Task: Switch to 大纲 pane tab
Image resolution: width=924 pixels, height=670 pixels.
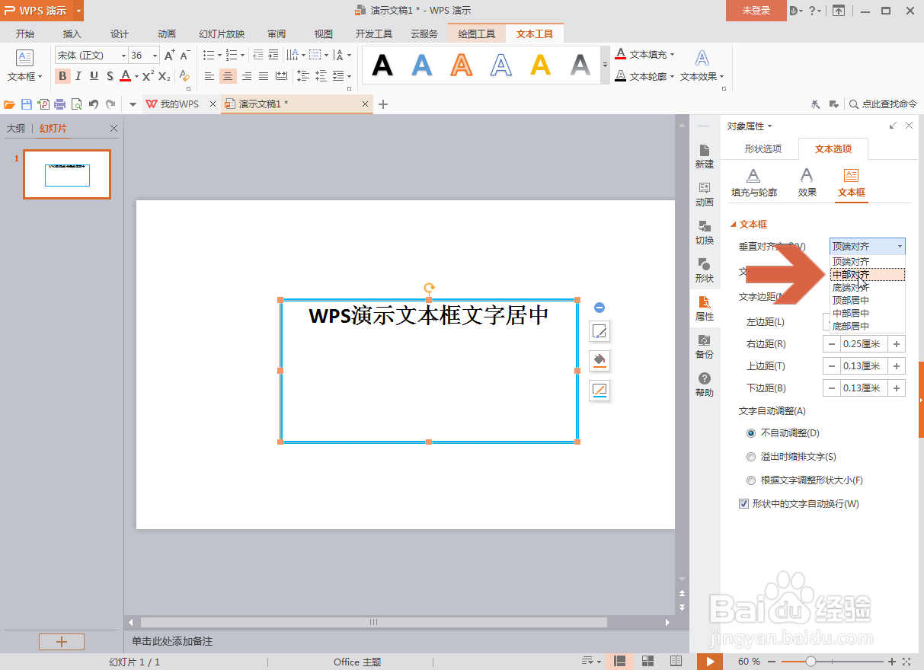Action: click(15, 129)
